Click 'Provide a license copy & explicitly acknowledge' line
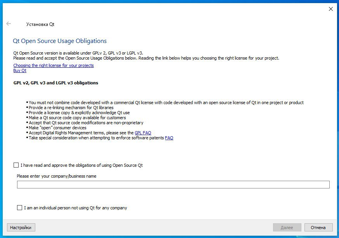The image size is (339, 238). coord(79,113)
